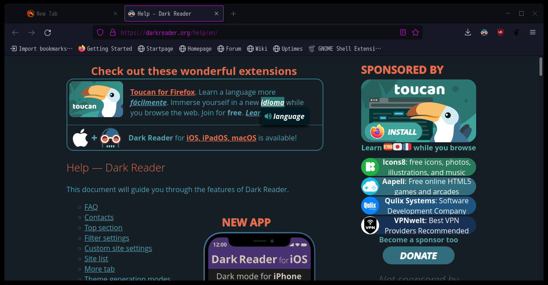Open the tracking protection shield icon
Viewport: 548px width, 285px height.
[100, 32]
